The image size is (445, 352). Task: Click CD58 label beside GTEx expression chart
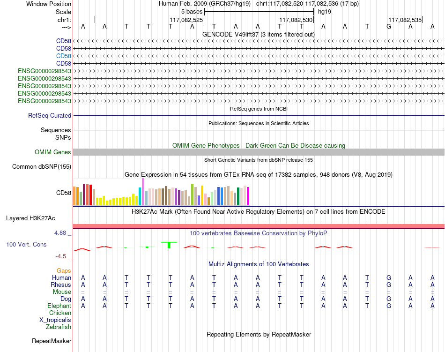tap(64, 193)
